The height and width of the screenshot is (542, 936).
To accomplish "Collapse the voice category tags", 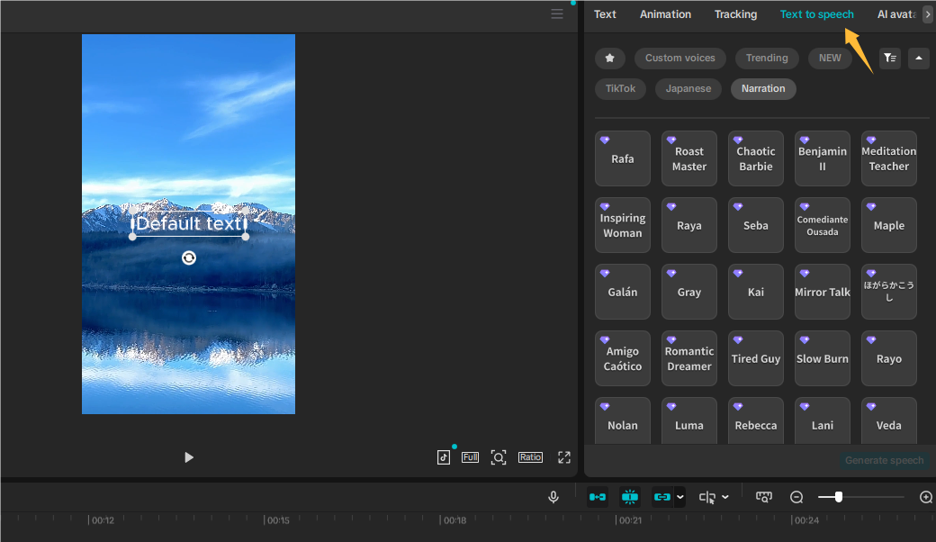I will pyautogui.click(x=919, y=58).
